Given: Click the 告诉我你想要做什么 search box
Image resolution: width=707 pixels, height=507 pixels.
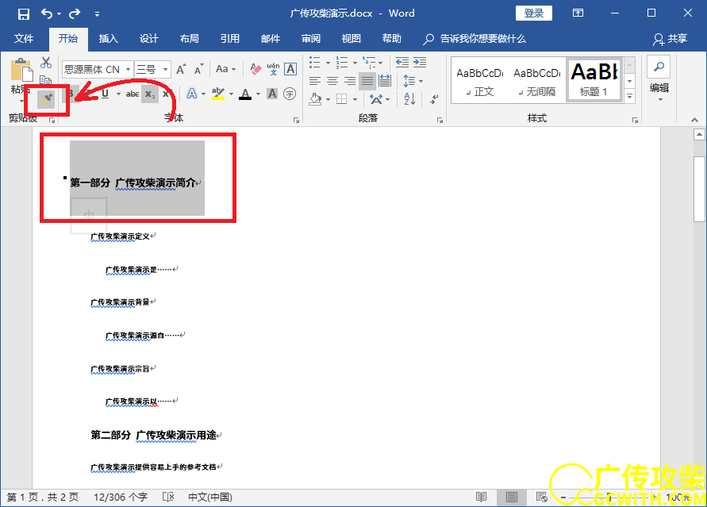Looking at the screenshot, I should click(475, 39).
